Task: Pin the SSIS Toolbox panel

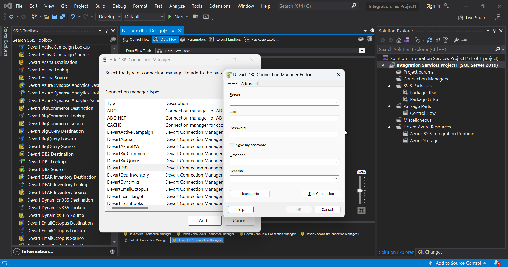Action: click(106, 31)
